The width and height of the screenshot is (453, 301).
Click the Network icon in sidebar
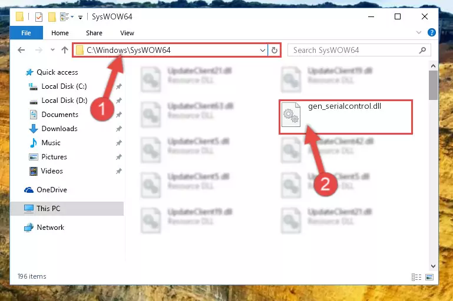(29, 228)
